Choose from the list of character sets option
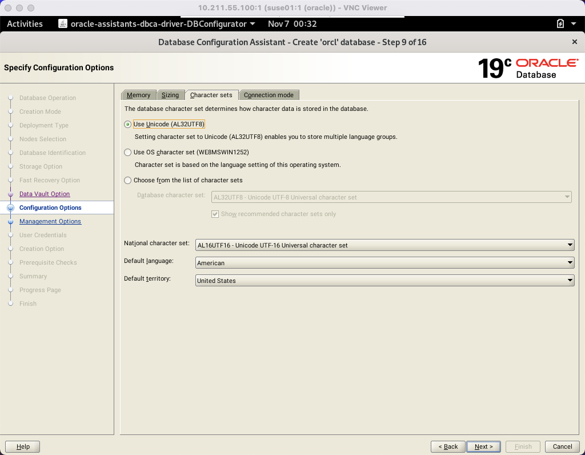Screen dimensions: 585x455 [127, 180]
